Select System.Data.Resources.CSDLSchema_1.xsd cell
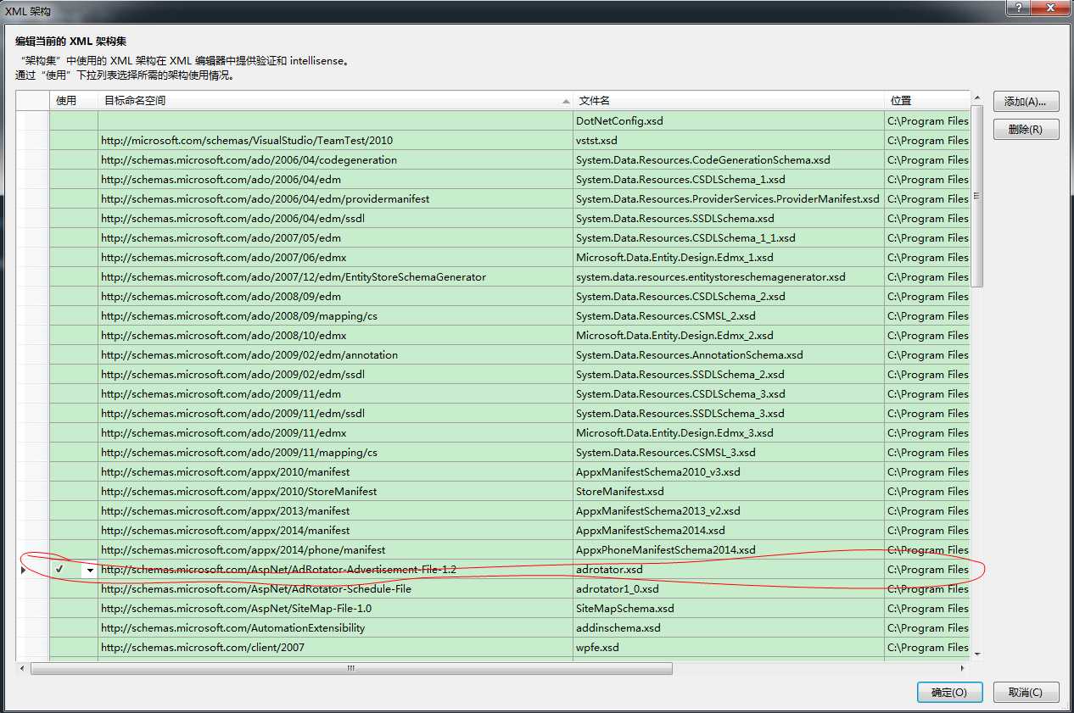This screenshot has height=713, width=1074. click(x=729, y=180)
